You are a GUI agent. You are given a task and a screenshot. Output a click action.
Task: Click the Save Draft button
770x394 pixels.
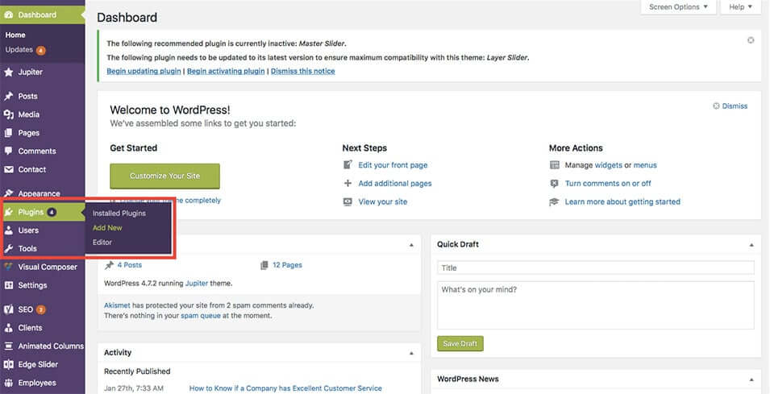[x=460, y=343]
